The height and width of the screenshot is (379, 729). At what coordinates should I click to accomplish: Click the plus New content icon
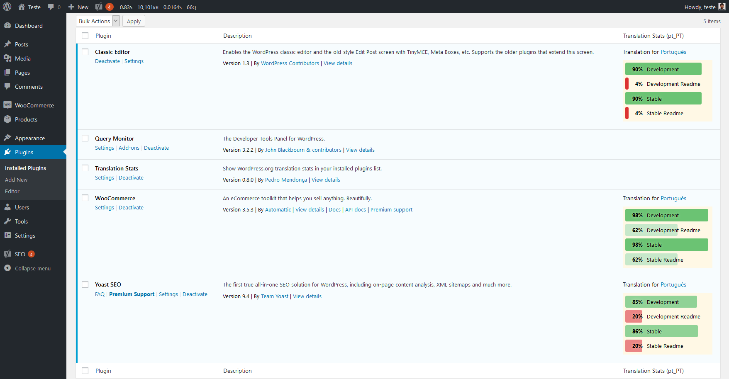coord(71,7)
